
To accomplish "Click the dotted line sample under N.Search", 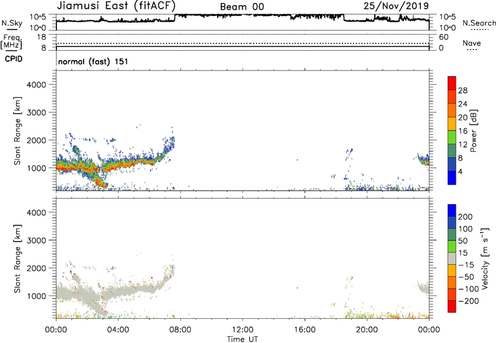I will (x=479, y=29).
